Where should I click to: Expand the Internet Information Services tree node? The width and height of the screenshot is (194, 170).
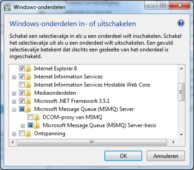point(14,78)
